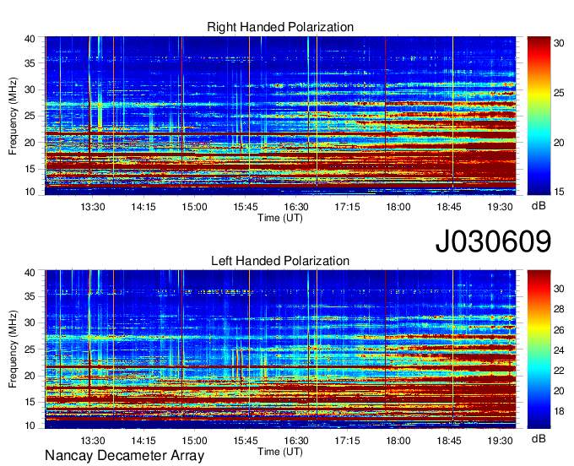Click 14:15 tick on left-handed time axis

[x=143, y=441]
